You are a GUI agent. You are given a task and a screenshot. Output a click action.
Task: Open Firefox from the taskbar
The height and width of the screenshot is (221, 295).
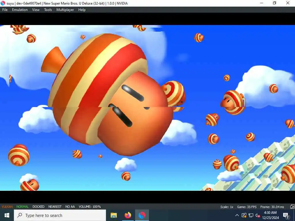(128, 215)
